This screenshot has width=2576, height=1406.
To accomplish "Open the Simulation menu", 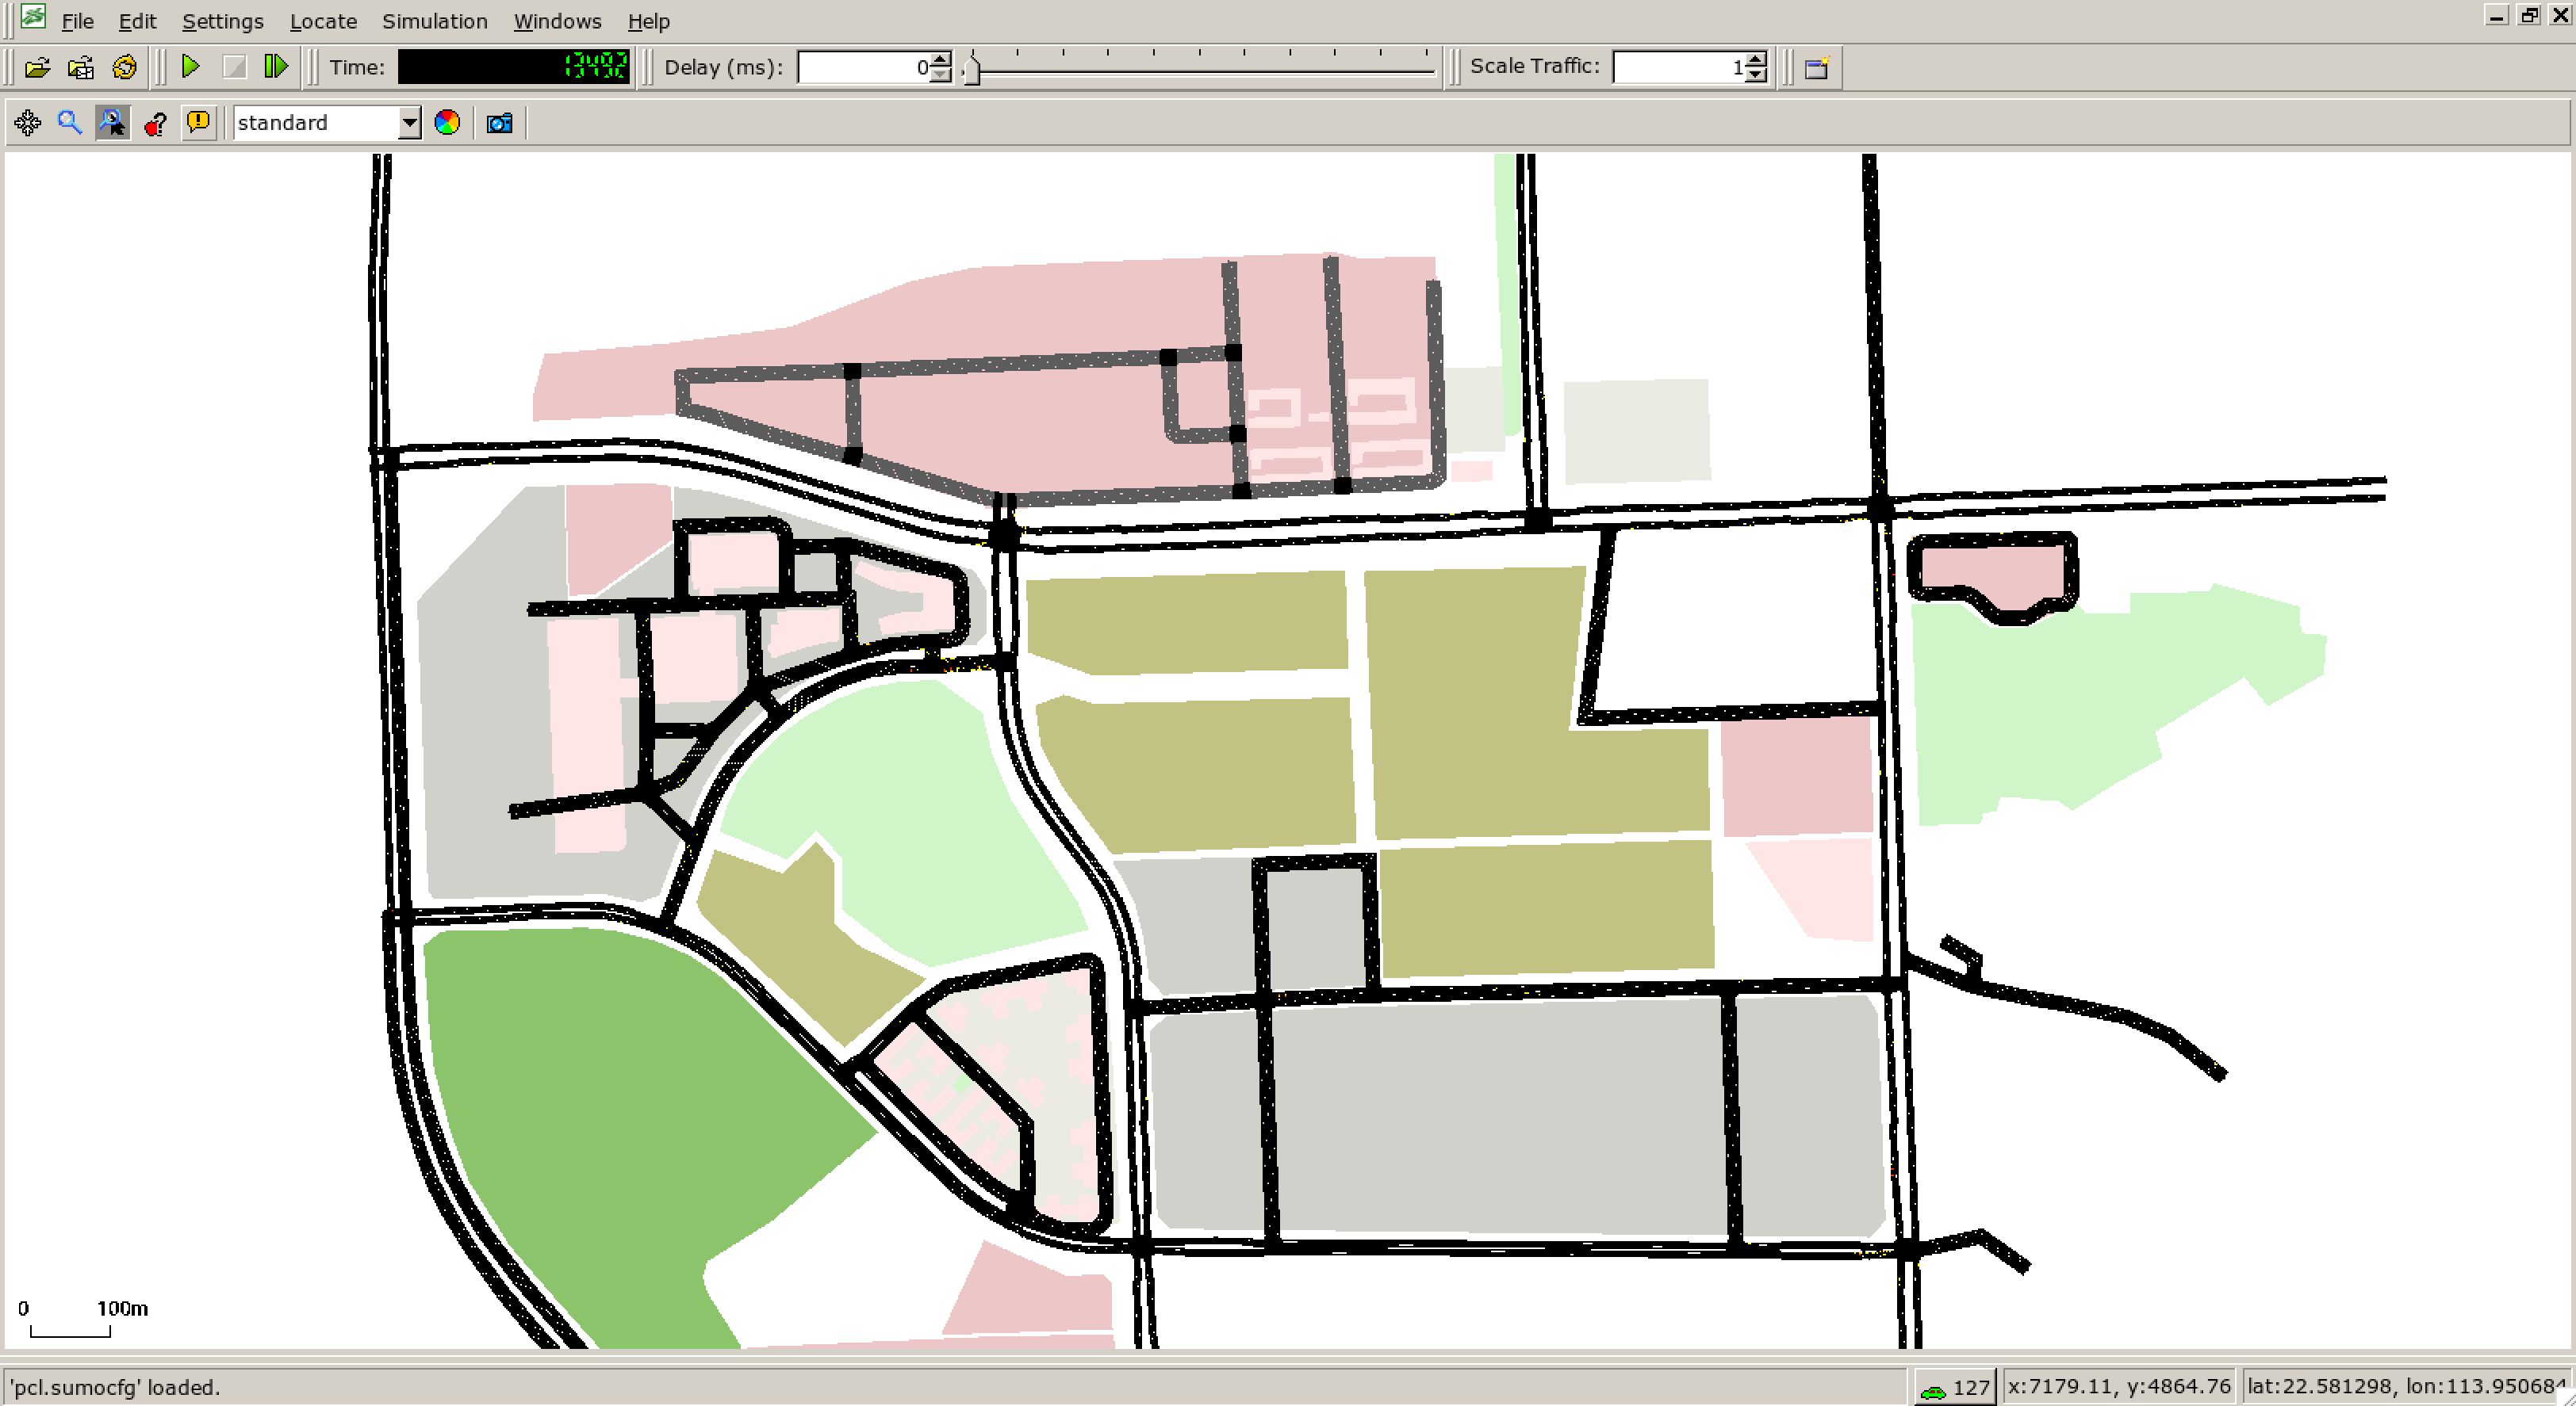I will (434, 21).
